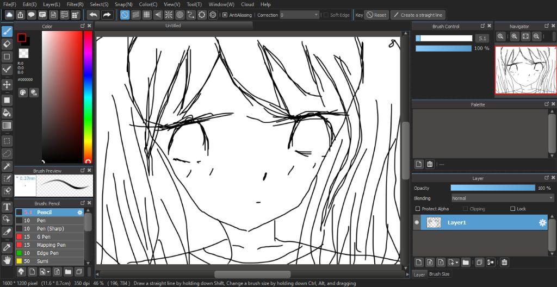The height and width of the screenshot is (287, 557).
Task: Enable the radial snap guide
Action: point(169,15)
